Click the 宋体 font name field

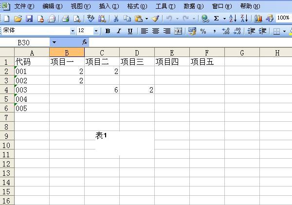[x=36, y=31]
